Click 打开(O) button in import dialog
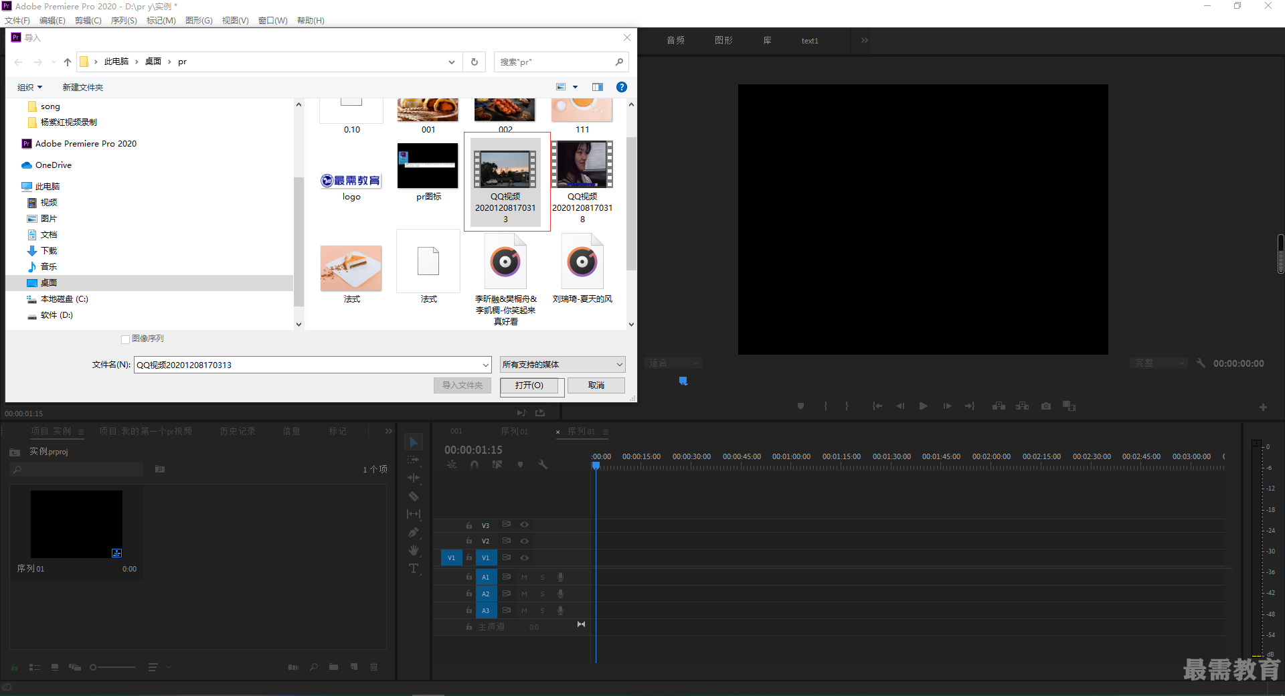This screenshot has height=696, width=1285. pyautogui.click(x=529, y=385)
